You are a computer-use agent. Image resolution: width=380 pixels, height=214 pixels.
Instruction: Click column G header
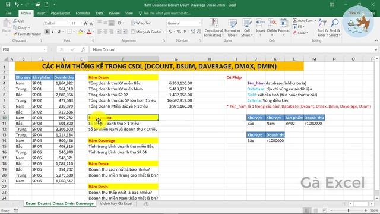pos(176,59)
